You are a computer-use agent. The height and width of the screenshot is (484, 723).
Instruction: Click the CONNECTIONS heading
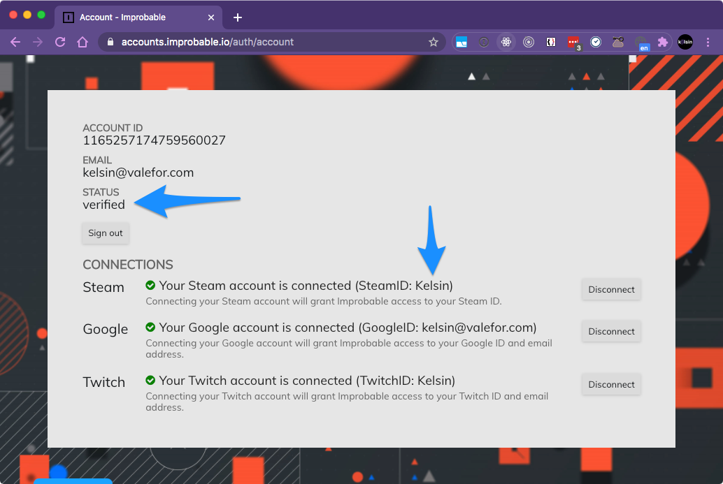coord(128,265)
